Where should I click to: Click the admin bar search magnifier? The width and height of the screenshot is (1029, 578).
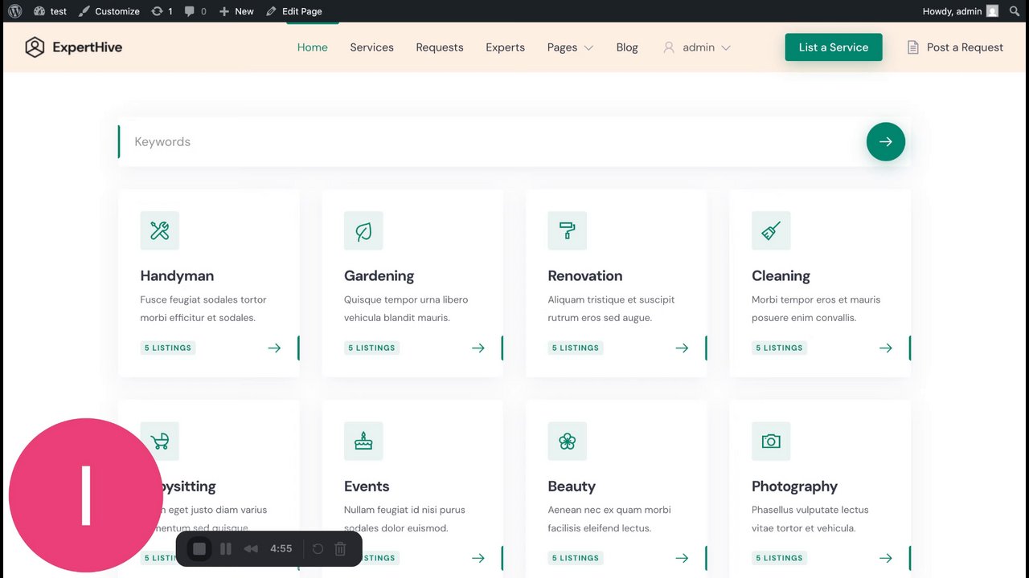1015,11
